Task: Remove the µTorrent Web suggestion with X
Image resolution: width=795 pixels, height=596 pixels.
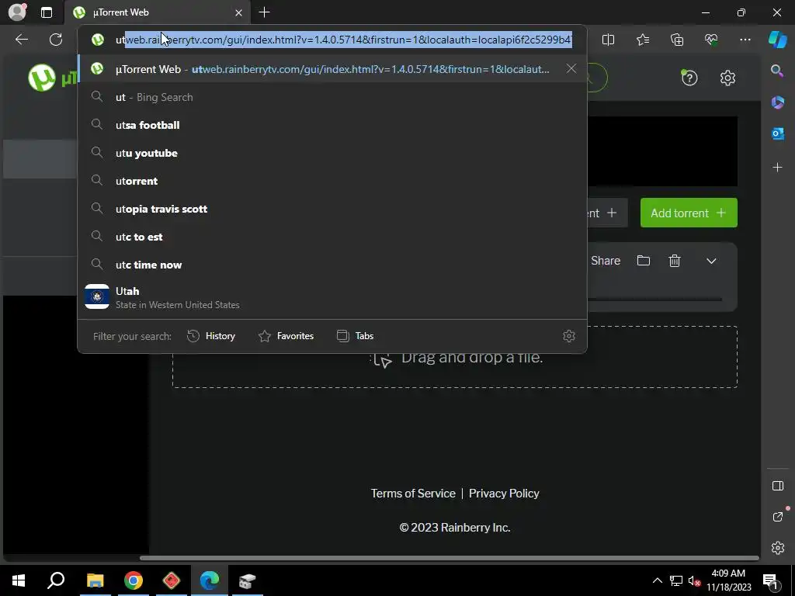Action: tap(571, 68)
